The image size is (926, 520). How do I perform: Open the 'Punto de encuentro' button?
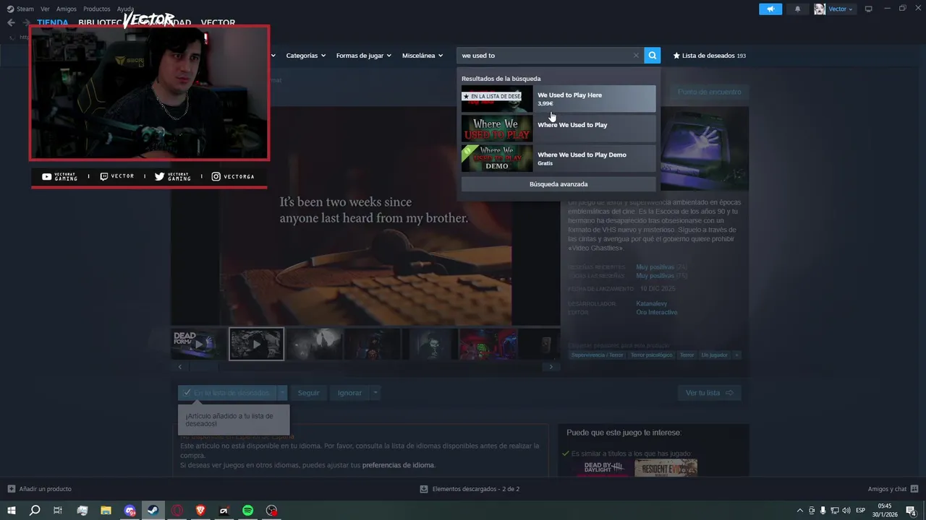click(x=709, y=92)
